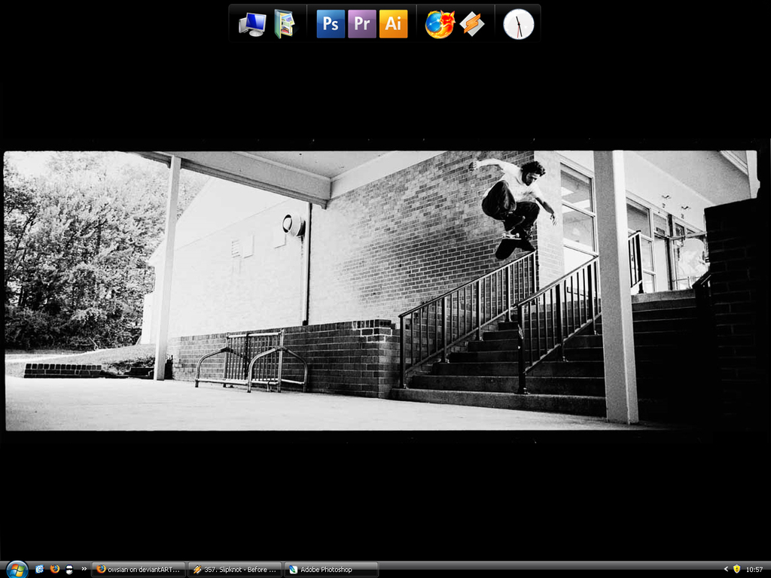Click the security shield in the system tray
The height and width of the screenshot is (578, 771).
pyautogui.click(x=736, y=570)
